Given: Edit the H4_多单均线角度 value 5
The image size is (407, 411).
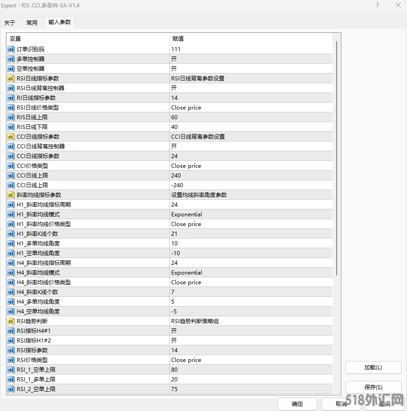Looking at the screenshot, I should 251,301.
